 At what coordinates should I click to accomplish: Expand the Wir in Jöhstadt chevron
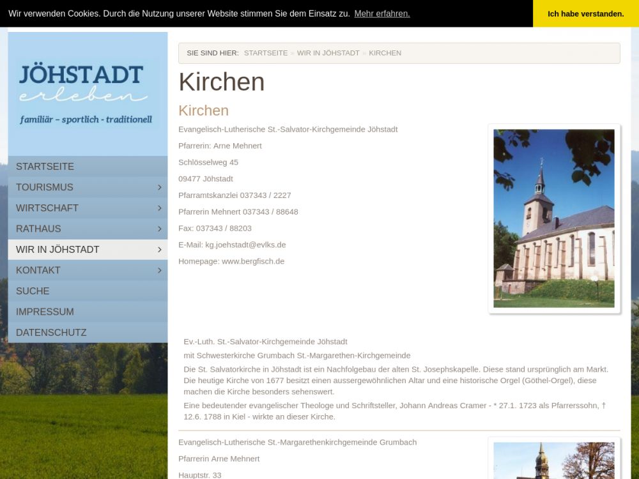pyautogui.click(x=159, y=250)
